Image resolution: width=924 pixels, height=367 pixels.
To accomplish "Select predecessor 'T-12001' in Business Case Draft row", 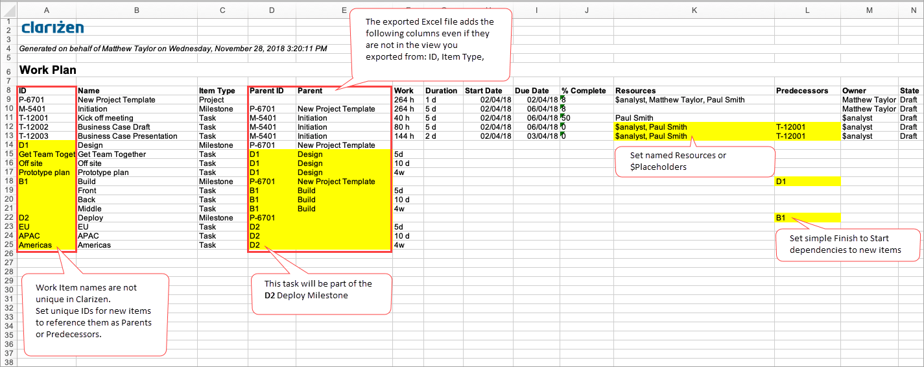I will 807,127.
